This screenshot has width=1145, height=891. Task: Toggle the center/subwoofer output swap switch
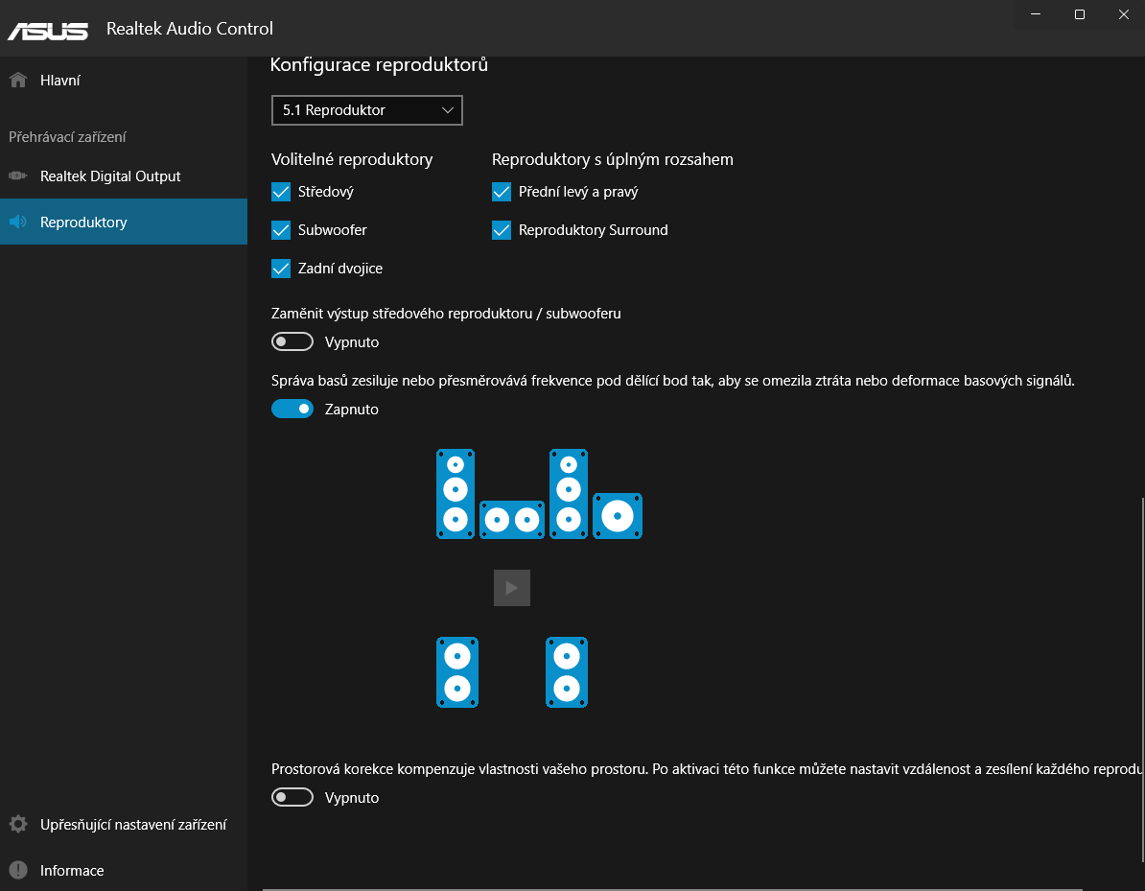[x=292, y=342]
